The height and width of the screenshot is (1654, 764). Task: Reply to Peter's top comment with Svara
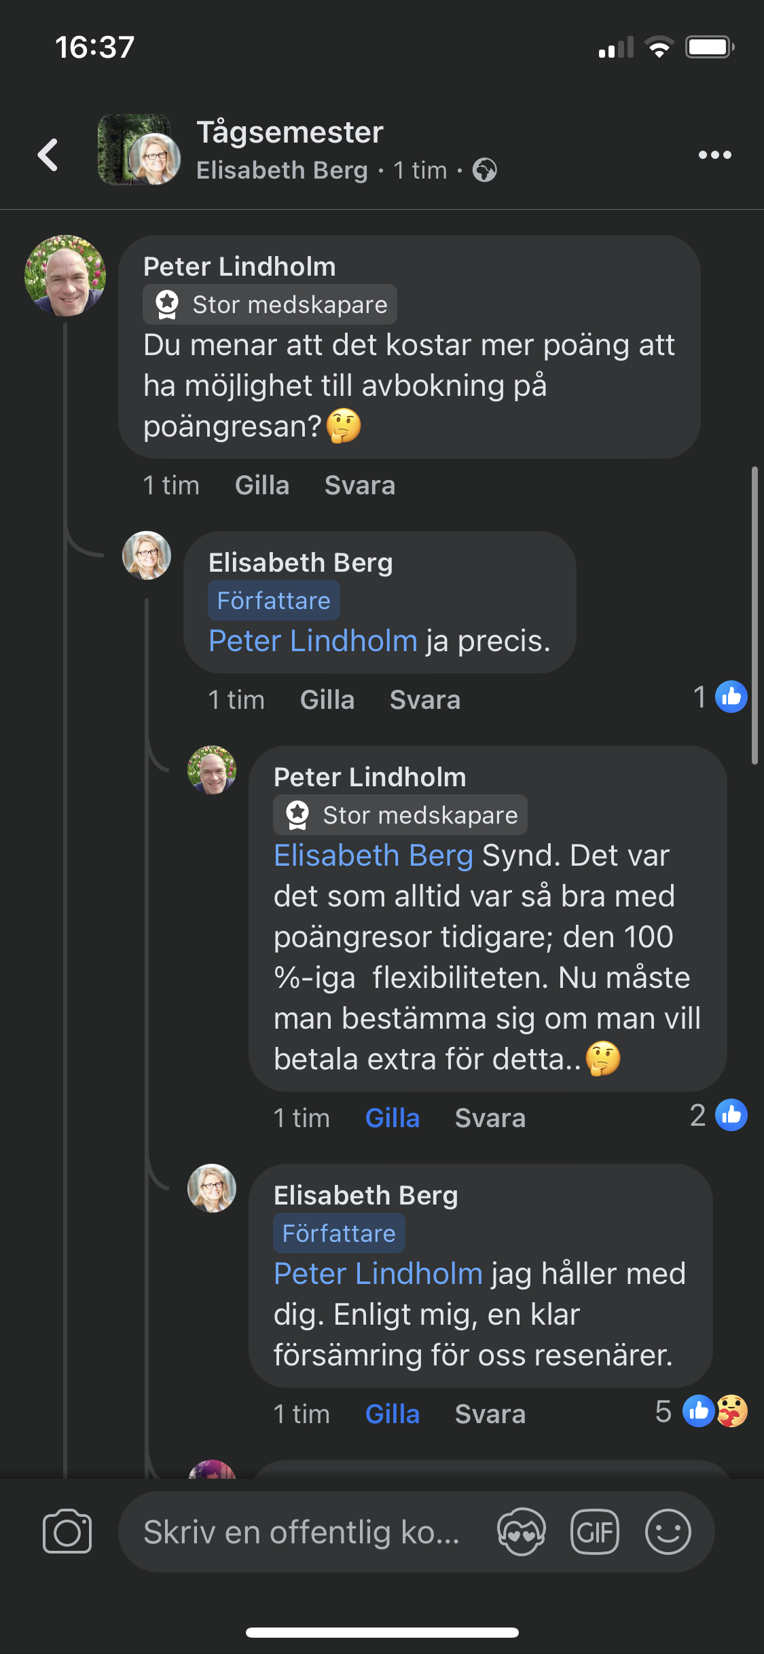[360, 485]
